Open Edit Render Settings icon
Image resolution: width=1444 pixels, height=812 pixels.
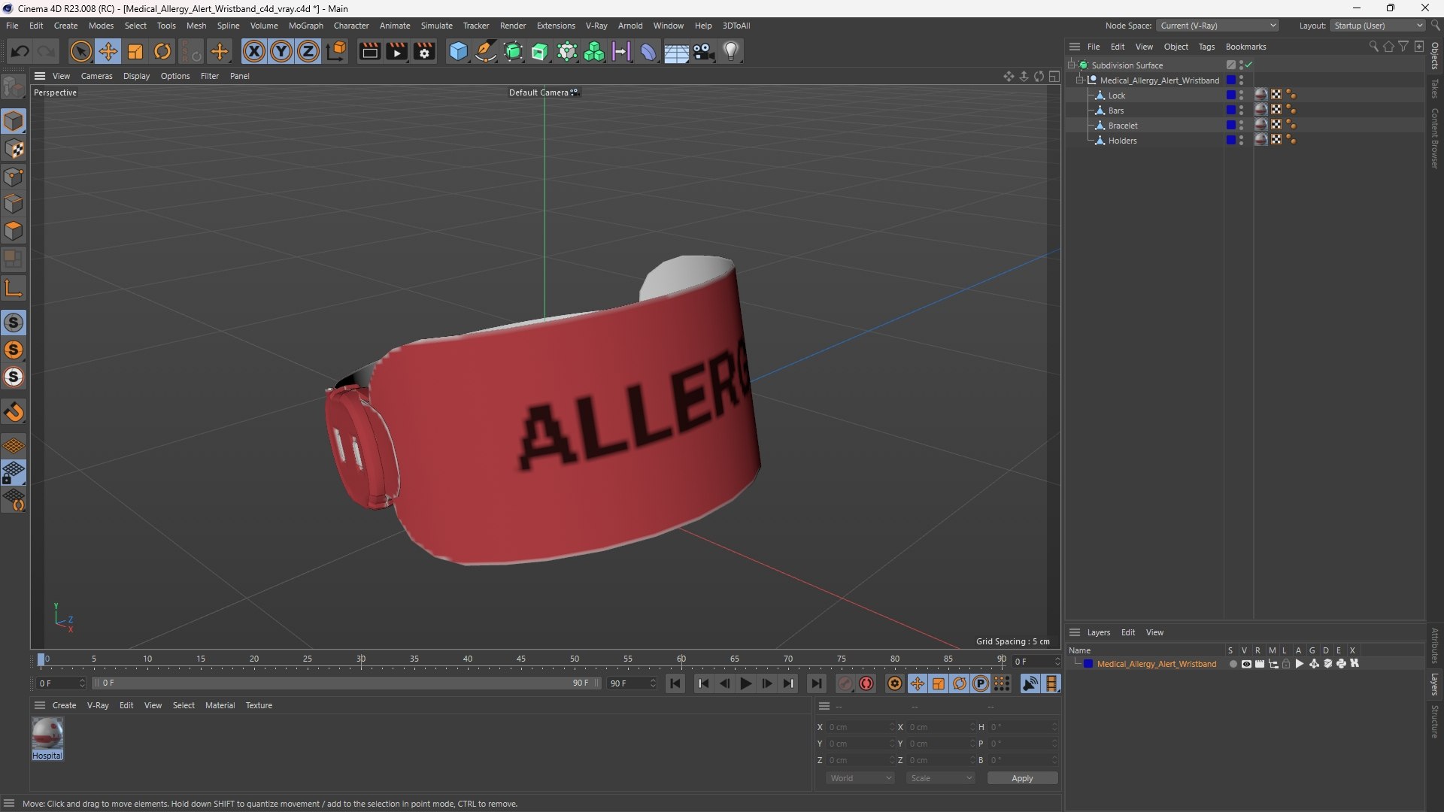pos(424,51)
